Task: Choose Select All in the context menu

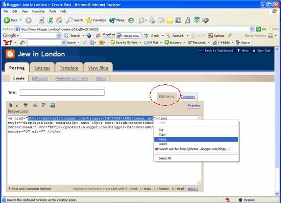Action: pos(196,158)
